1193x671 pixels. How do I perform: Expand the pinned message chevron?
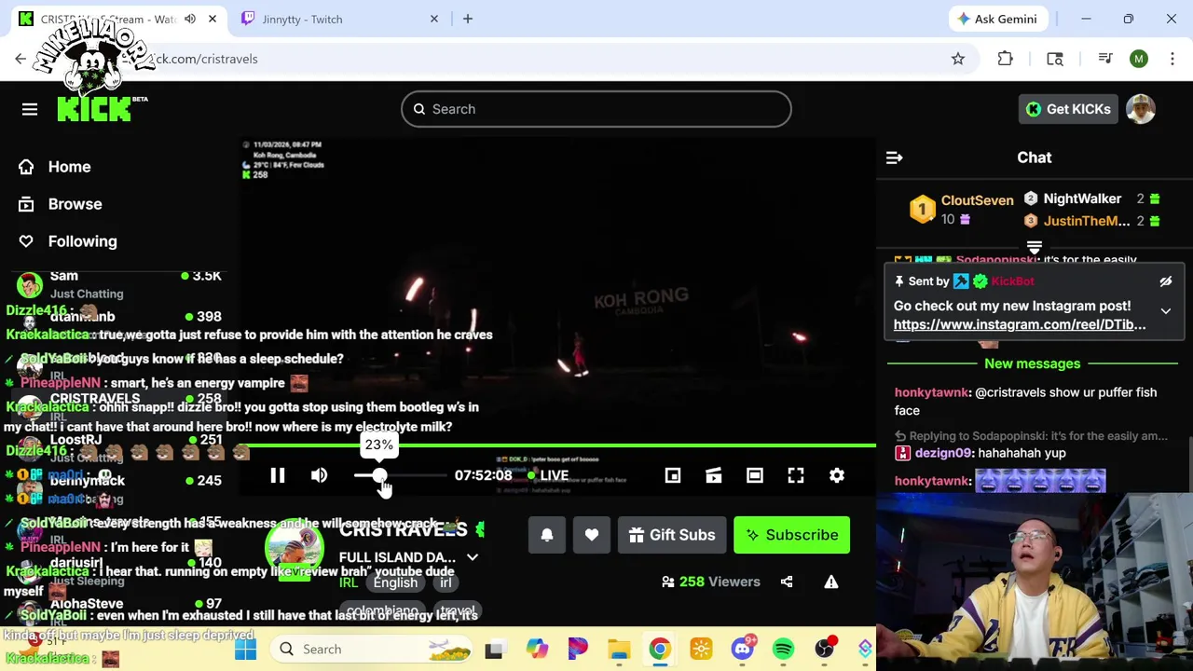click(x=1166, y=310)
